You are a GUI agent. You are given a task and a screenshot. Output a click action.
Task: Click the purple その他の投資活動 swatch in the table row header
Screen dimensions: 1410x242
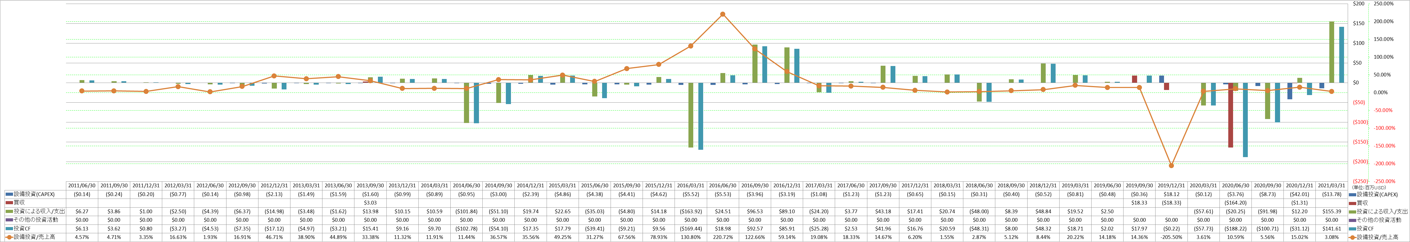click(9, 220)
